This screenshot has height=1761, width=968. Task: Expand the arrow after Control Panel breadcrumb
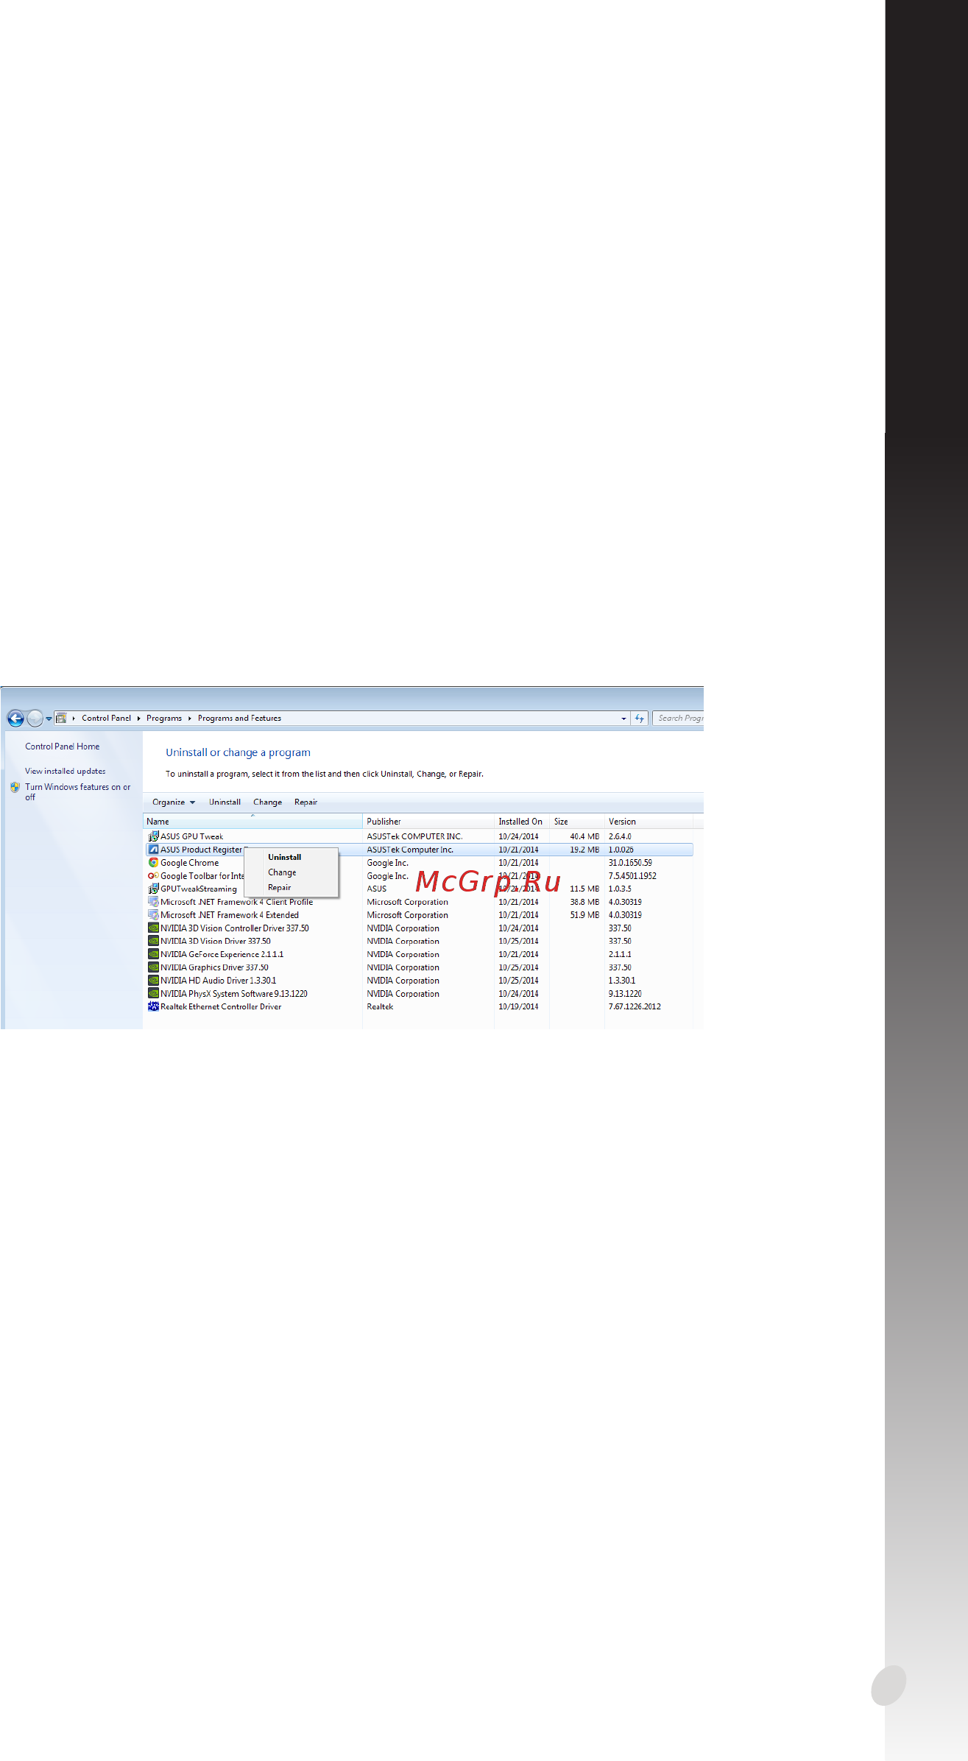pyautogui.click(x=138, y=719)
